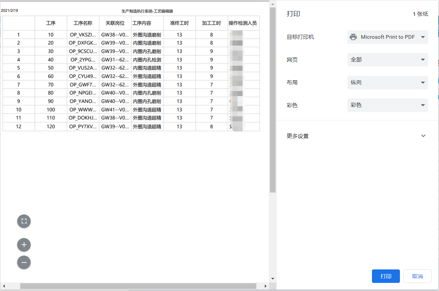The image size is (439, 291).
Task: Click the cell OP_PY7XV...
Action: [x=83, y=126]
